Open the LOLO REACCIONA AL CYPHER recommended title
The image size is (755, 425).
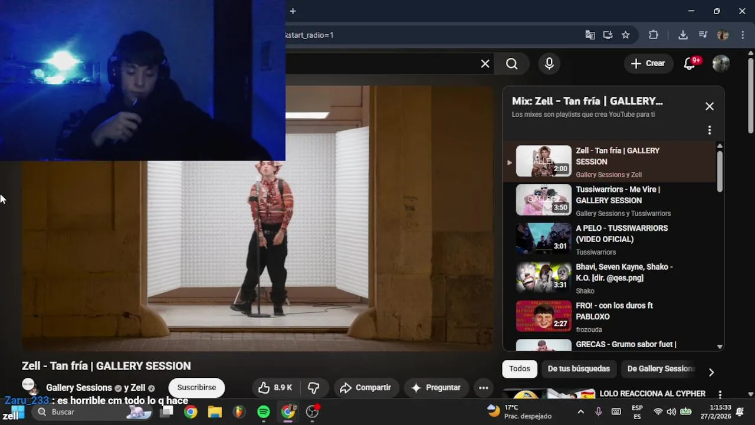click(652, 394)
